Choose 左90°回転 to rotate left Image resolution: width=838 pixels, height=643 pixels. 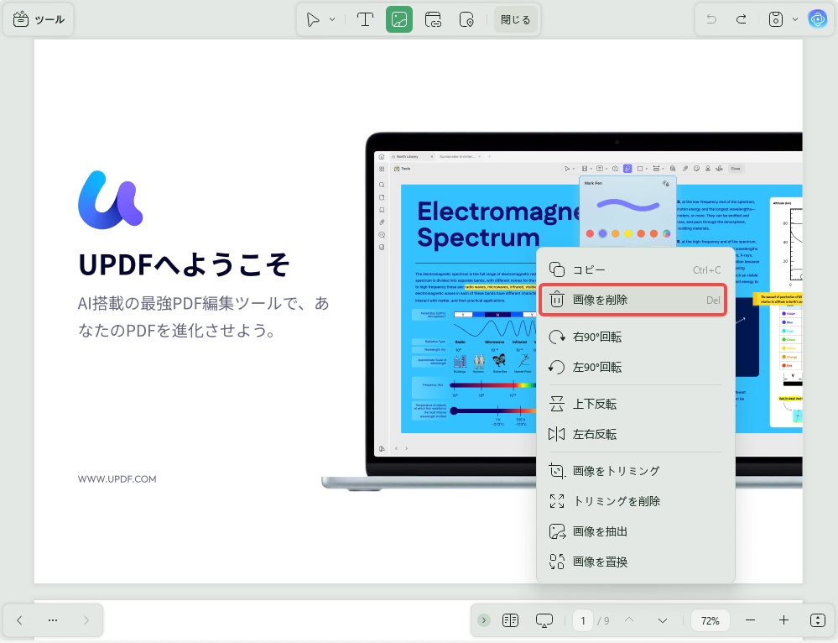click(635, 367)
